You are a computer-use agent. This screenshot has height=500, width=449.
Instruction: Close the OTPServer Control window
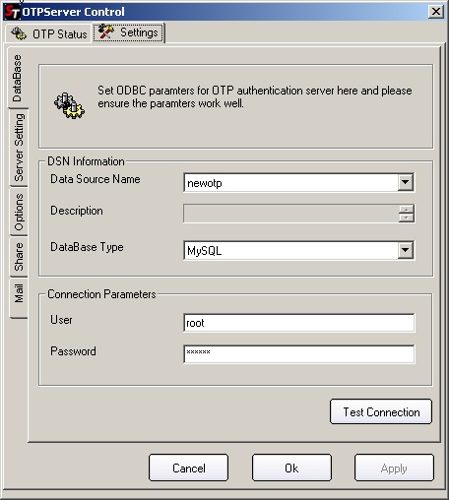pyautogui.click(x=436, y=12)
